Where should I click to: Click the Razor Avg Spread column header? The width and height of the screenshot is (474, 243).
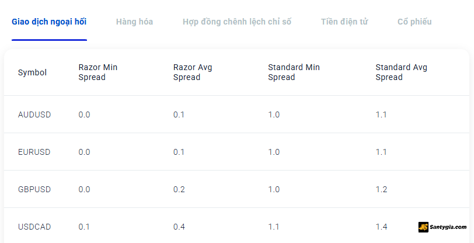[x=193, y=72]
